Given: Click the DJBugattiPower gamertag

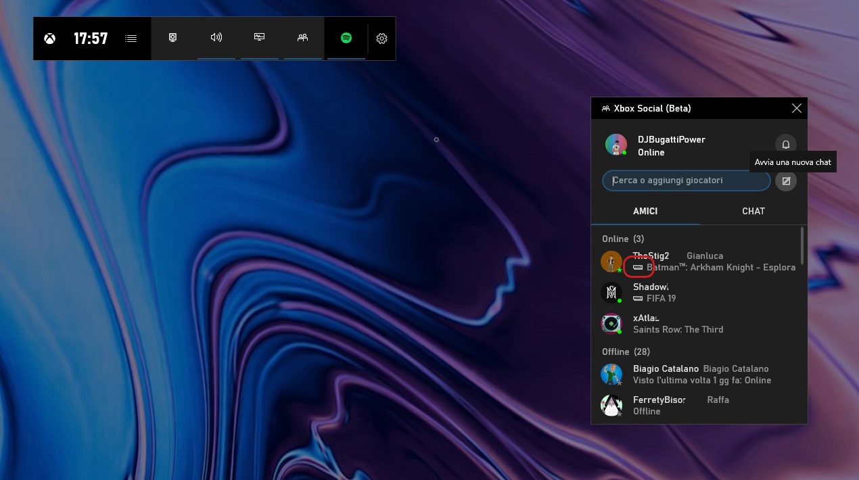Looking at the screenshot, I should coord(671,139).
